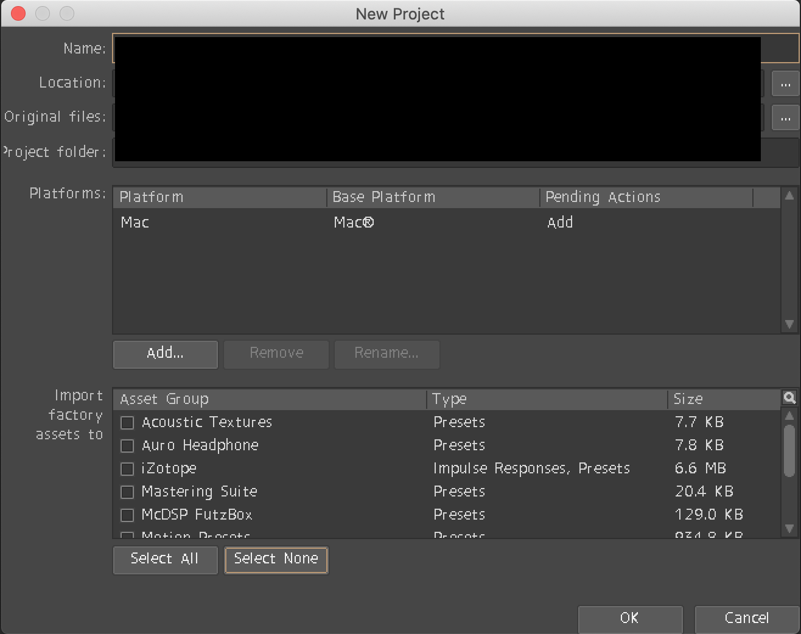Tick the Acoustic Textures checkbox

(127, 423)
